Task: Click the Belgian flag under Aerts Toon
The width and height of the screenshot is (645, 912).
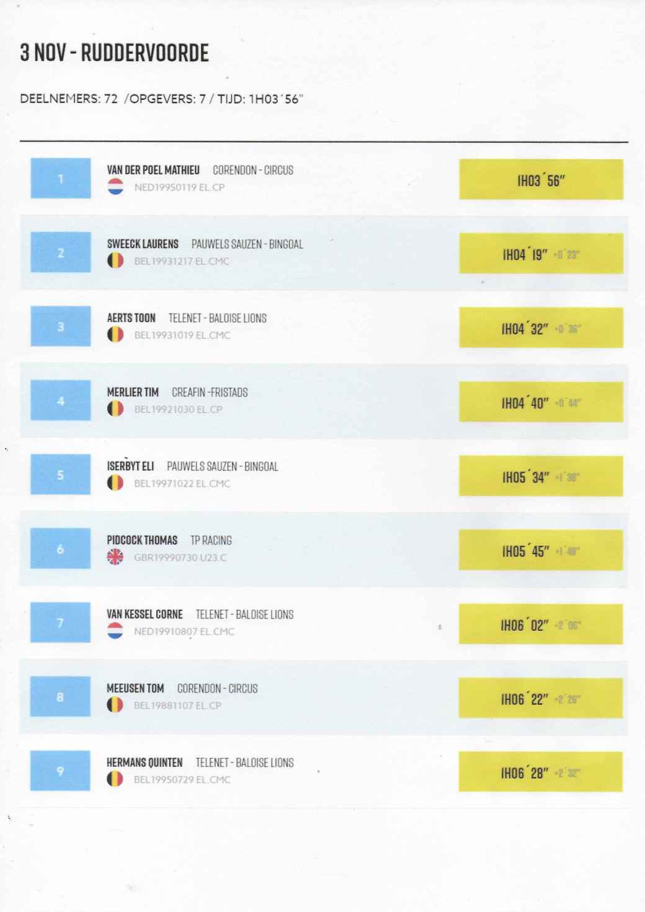Action: click(115, 335)
